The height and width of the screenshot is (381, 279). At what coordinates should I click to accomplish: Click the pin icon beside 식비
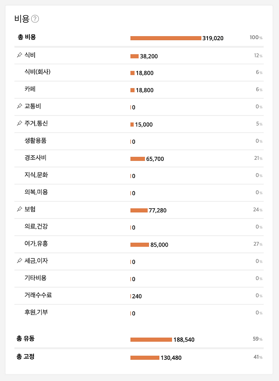(19, 55)
